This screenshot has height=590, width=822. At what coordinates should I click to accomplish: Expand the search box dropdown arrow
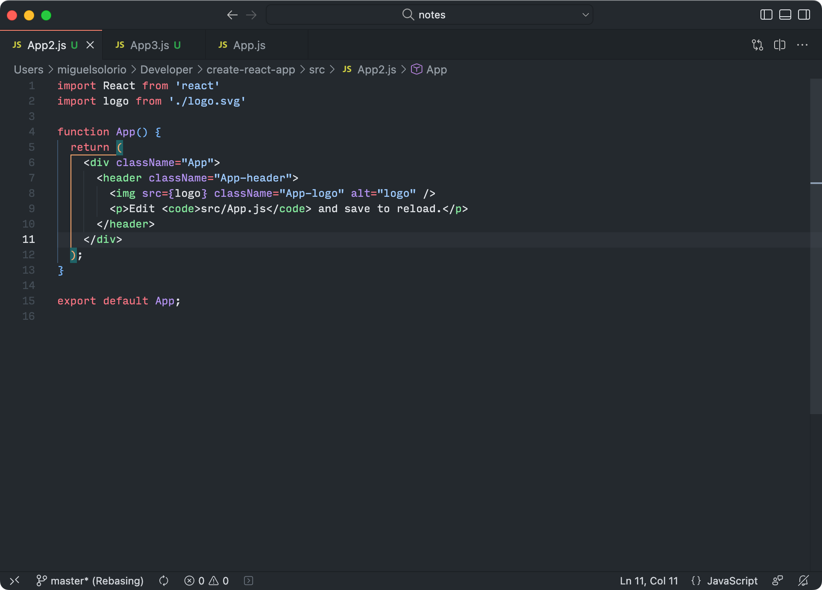585,15
